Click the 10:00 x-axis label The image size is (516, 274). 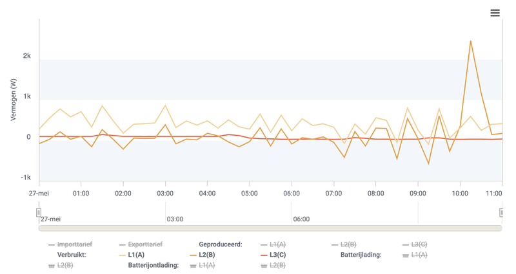460,194
